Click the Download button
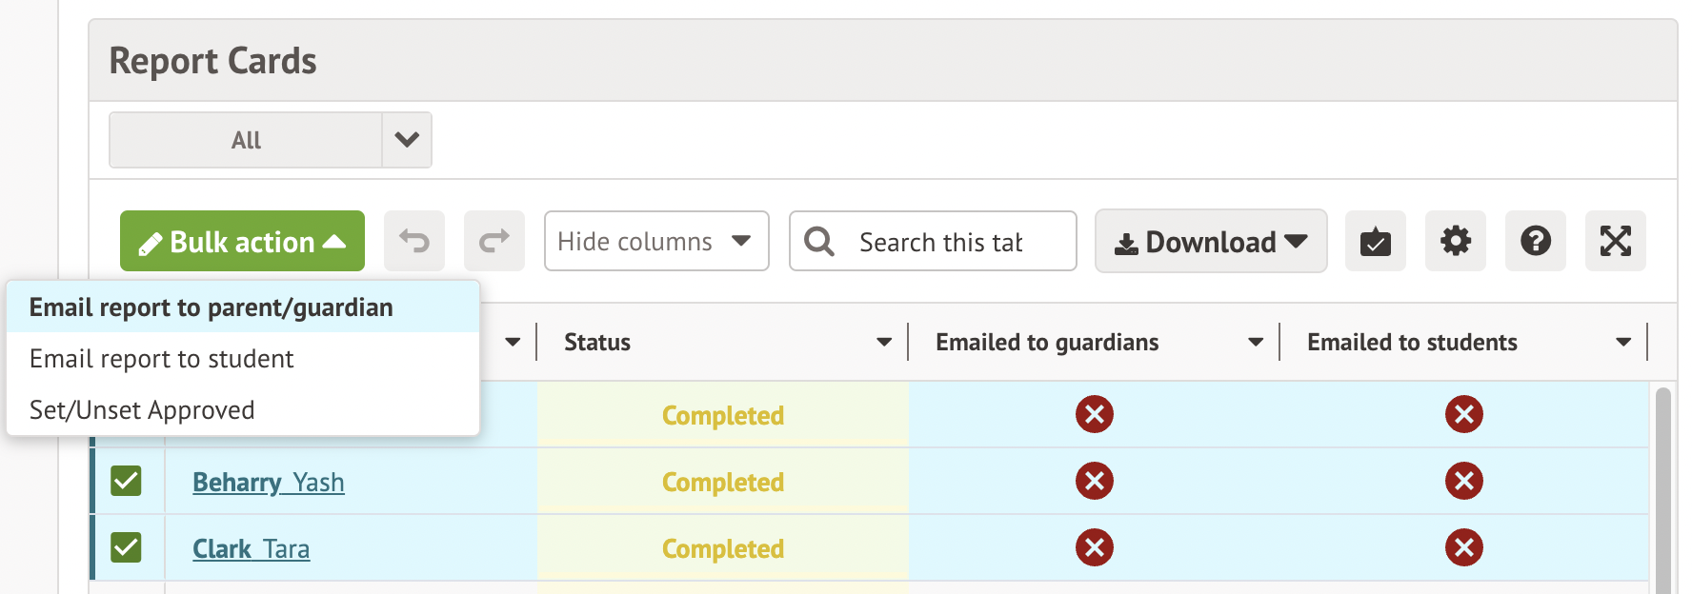 pyautogui.click(x=1210, y=242)
